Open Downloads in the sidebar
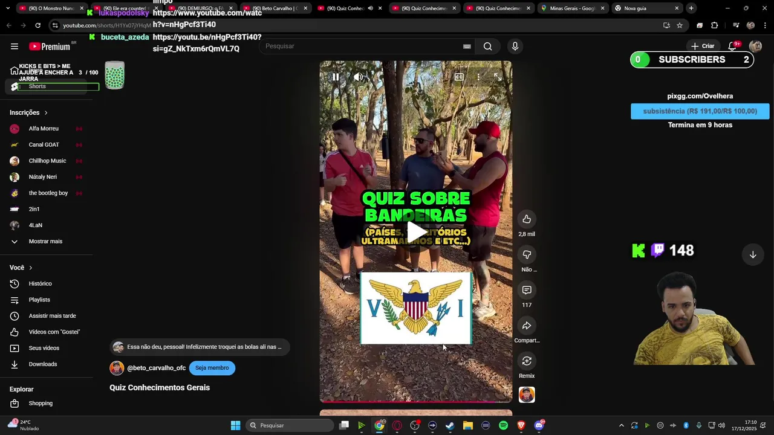This screenshot has height=435, width=774. [46, 364]
